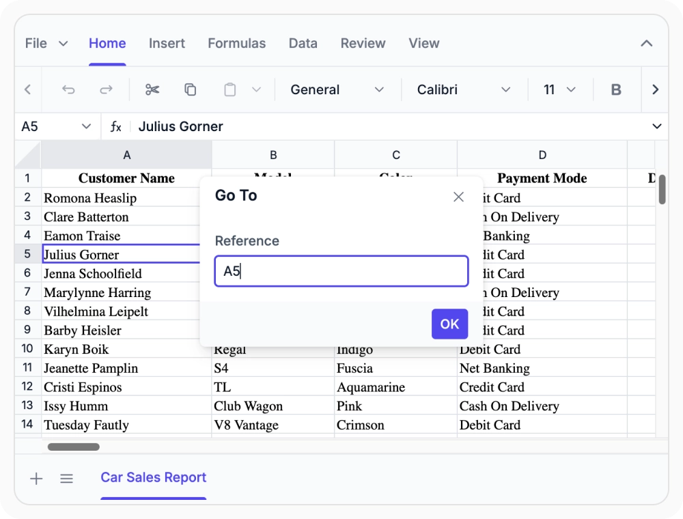Cut selection with scissors icon
This screenshot has width=683, height=519.
pos(152,89)
